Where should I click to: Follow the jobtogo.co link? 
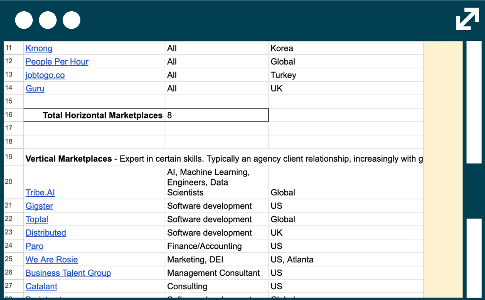pyautogui.click(x=45, y=75)
